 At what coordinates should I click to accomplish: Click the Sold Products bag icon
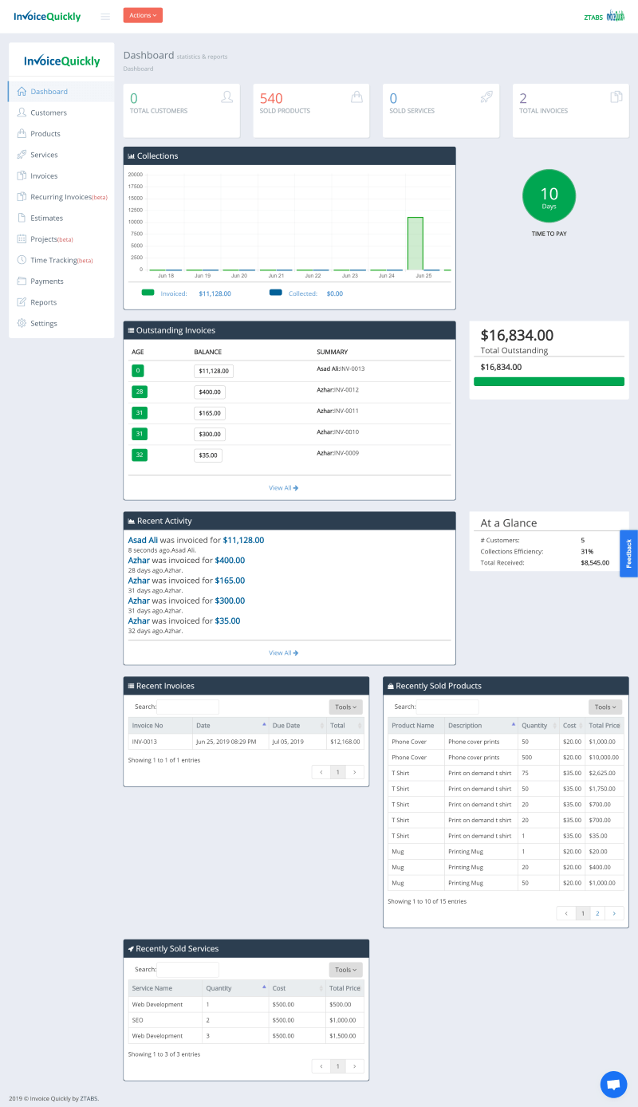[x=356, y=97]
